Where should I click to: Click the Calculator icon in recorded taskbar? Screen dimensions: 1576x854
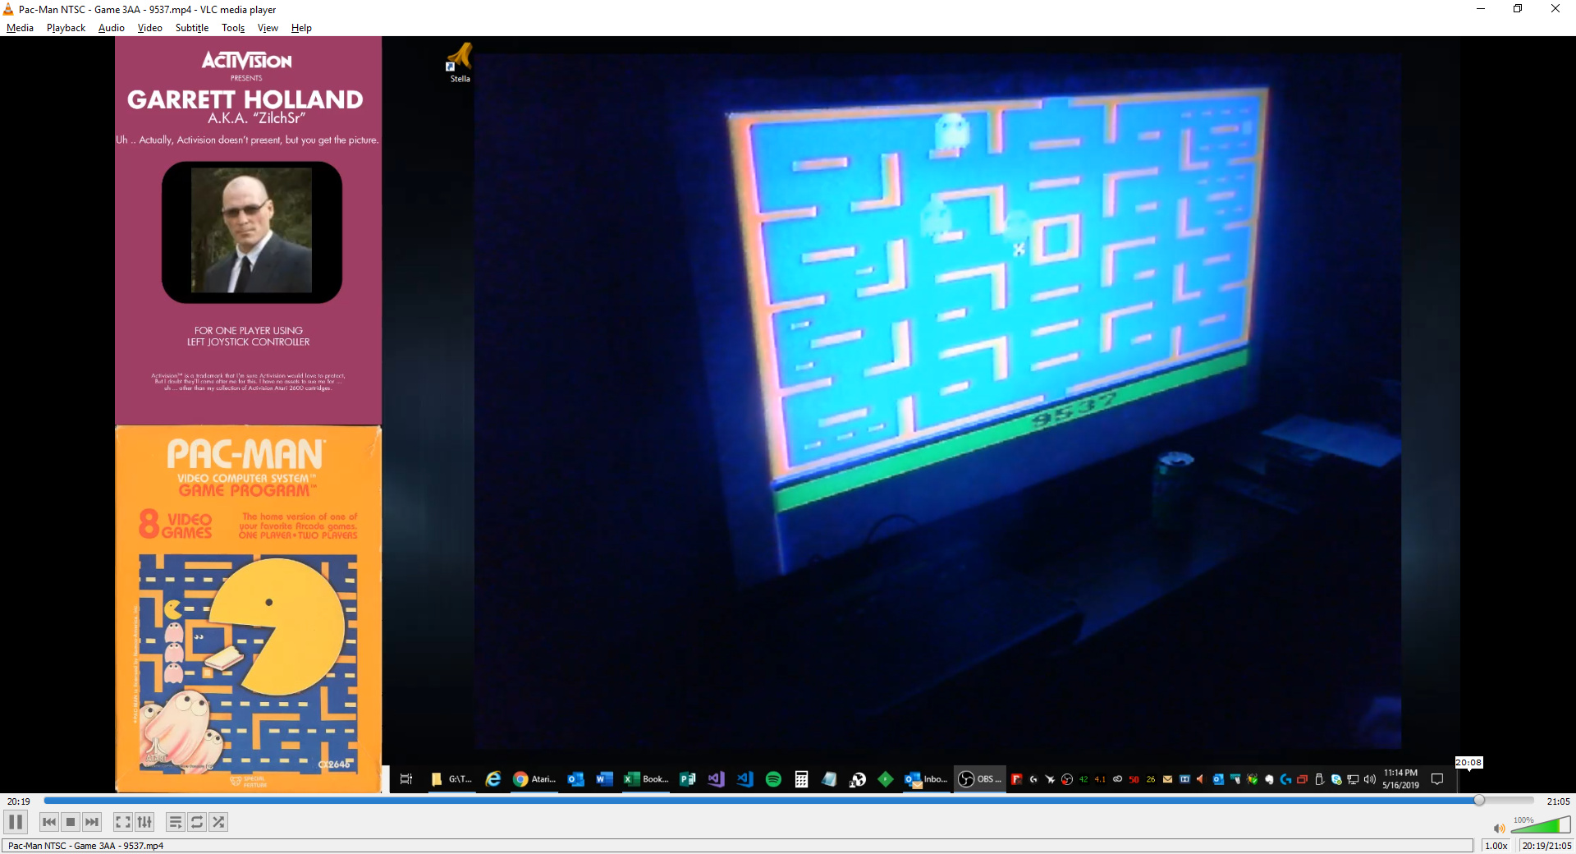(x=802, y=779)
